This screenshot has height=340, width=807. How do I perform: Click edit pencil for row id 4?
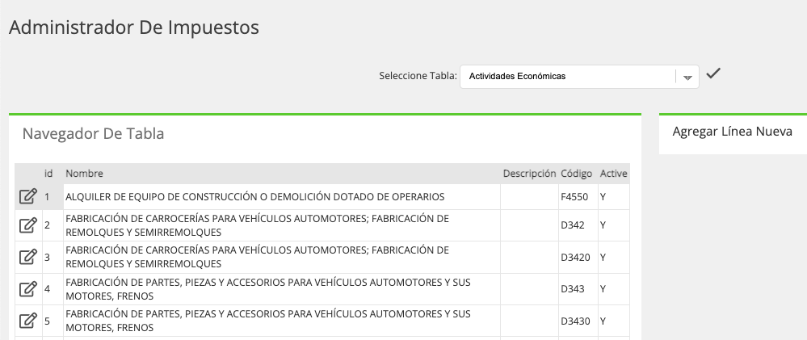click(x=28, y=289)
